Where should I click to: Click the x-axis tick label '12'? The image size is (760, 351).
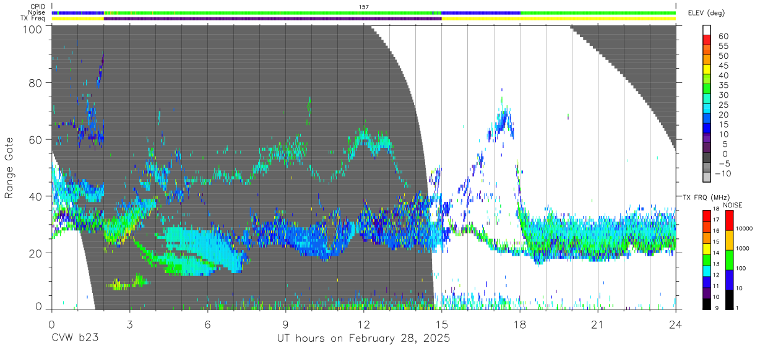point(363,324)
